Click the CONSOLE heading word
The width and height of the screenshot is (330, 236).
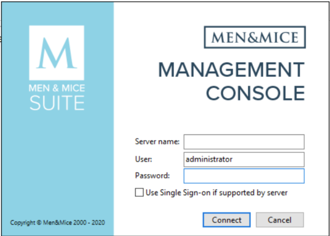[255, 93]
